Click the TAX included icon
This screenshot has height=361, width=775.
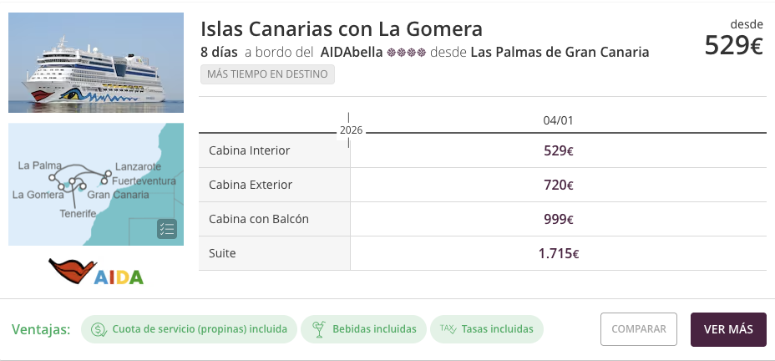click(449, 329)
